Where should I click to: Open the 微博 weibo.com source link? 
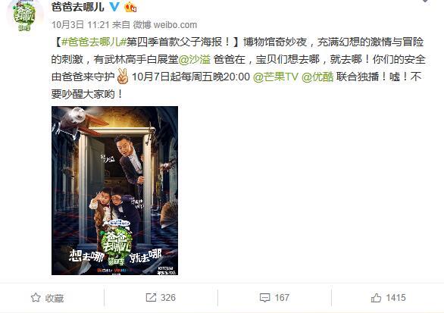[165, 25]
